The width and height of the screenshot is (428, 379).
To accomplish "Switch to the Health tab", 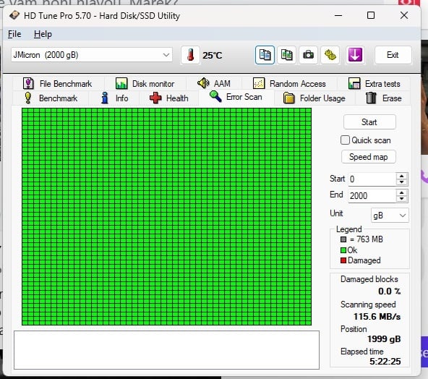I will (x=169, y=98).
